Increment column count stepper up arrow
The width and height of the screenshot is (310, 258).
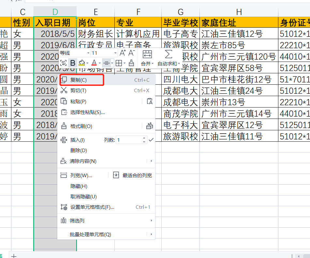[144, 138]
